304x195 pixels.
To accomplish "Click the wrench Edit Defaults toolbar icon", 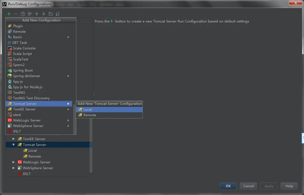I will (x=30, y=14).
